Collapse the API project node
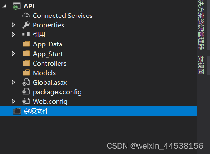Viewport: 210px width, 154px height. pyautogui.click(x=5, y=6)
